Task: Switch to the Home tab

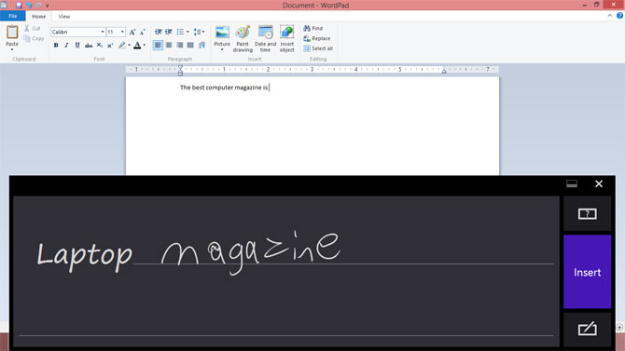Action: pyautogui.click(x=38, y=17)
